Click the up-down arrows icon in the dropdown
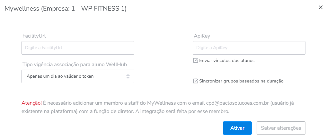 128,76
